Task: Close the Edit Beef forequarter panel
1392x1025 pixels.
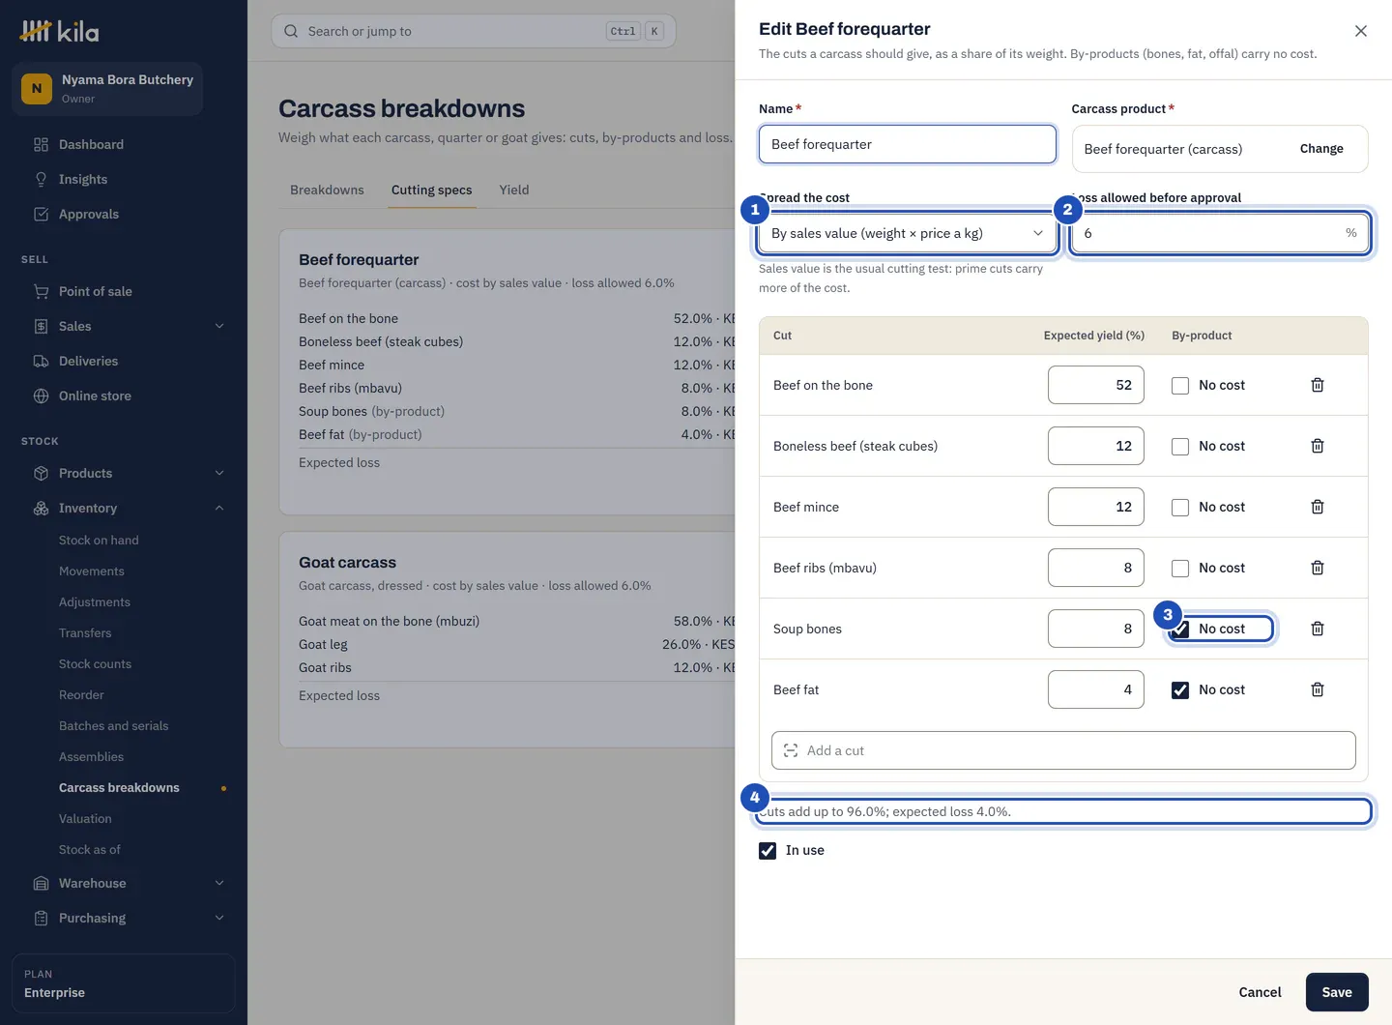Action: 1360,31
